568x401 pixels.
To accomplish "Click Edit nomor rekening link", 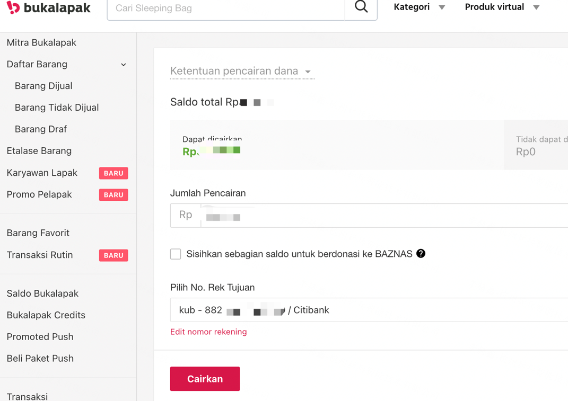I will [208, 332].
